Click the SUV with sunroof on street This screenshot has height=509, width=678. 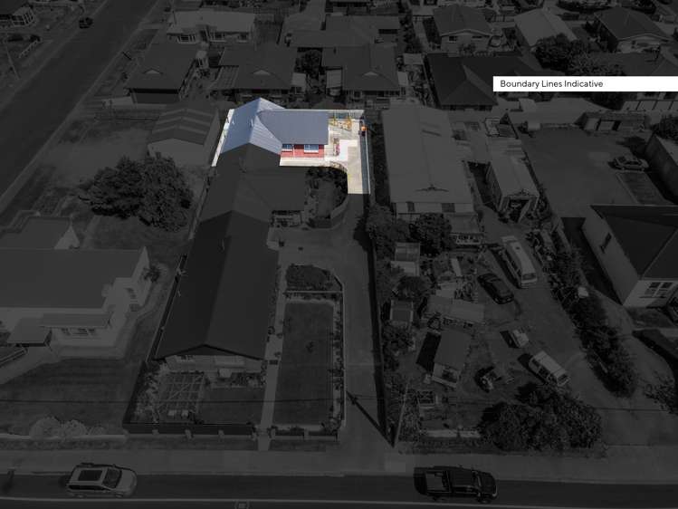101,478
